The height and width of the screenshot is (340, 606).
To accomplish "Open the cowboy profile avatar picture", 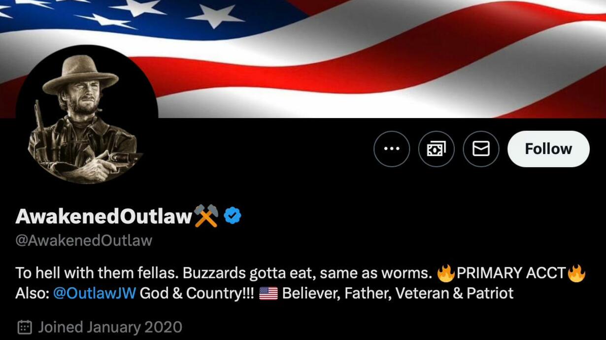I will (x=87, y=116).
